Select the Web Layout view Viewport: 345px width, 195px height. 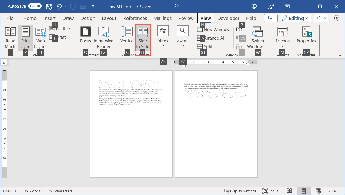(40, 38)
